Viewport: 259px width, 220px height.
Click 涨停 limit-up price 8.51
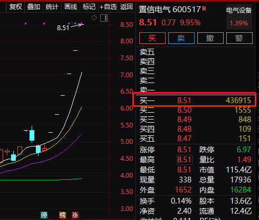184,150
